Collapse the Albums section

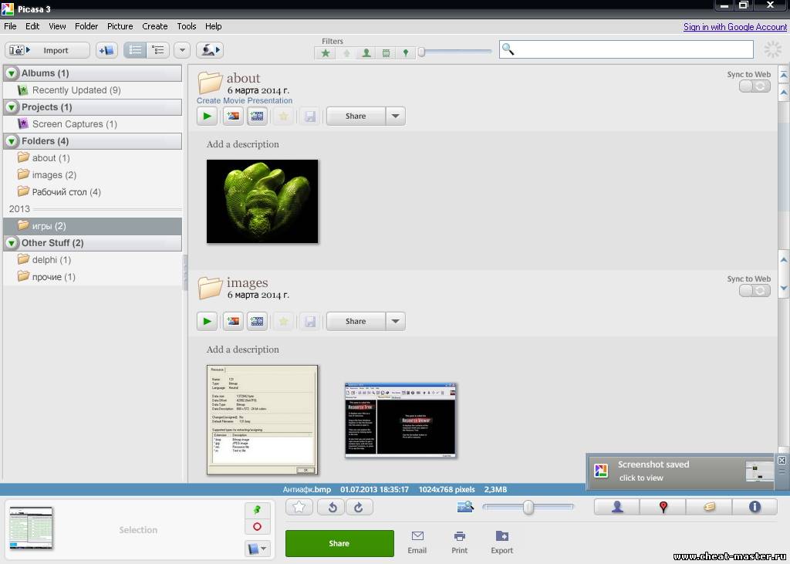tap(12, 73)
